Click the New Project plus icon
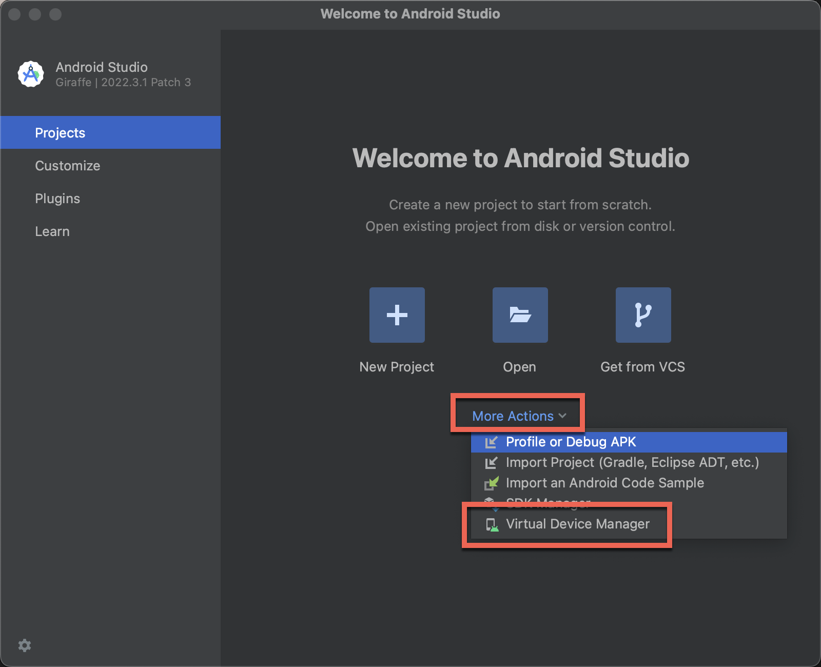This screenshot has width=821, height=667. pyautogui.click(x=397, y=315)
